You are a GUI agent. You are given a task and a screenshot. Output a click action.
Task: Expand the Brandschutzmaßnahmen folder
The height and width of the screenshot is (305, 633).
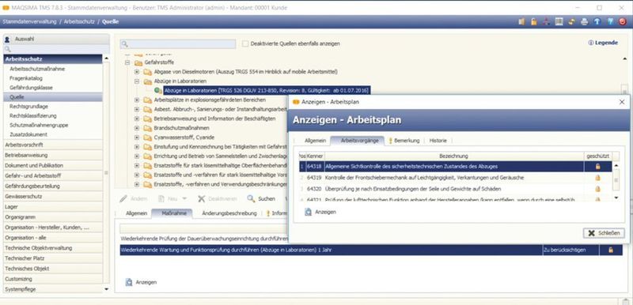137,128
